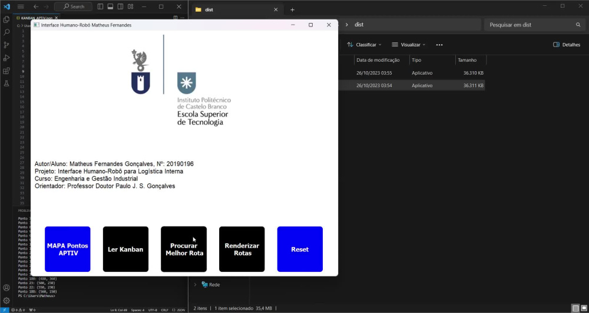Select file row dated 26/10/2023 03:54

pos(412,85)
